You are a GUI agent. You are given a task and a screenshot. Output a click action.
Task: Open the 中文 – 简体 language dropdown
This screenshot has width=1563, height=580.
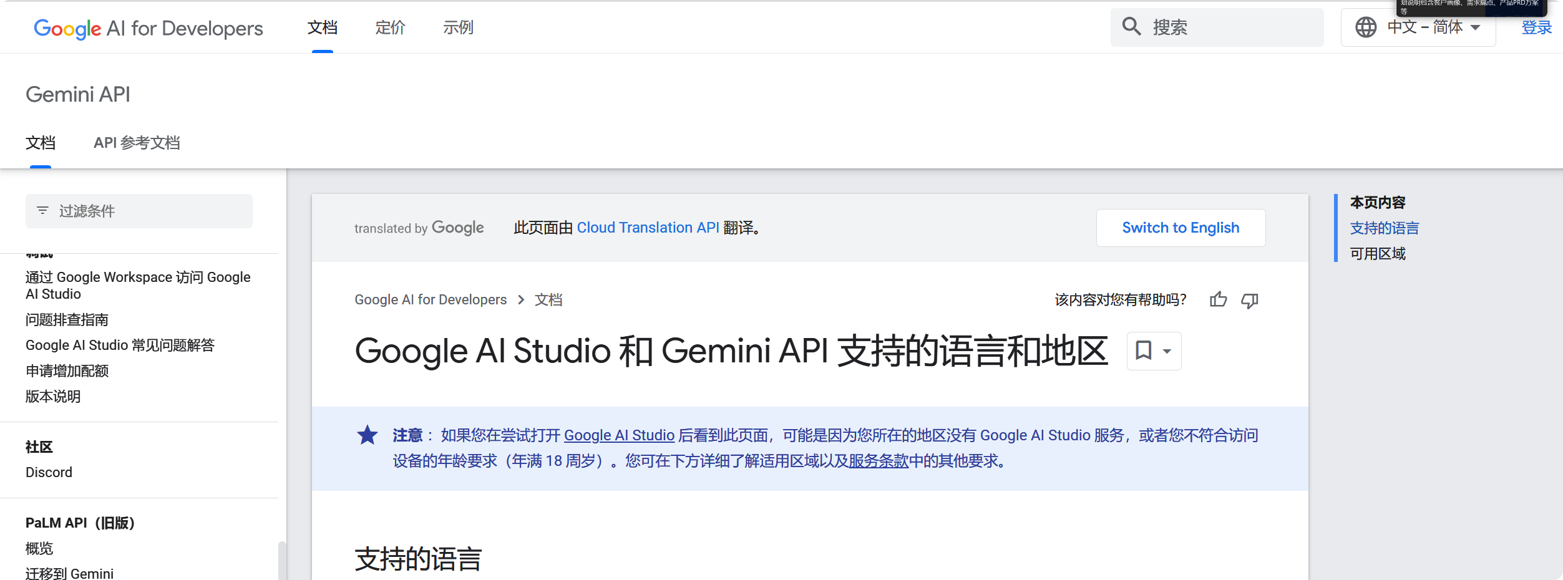click(x=1418, y=27)
